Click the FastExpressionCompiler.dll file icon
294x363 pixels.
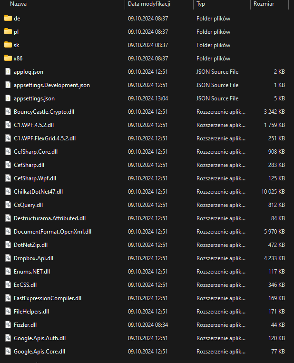pos(8,298)
